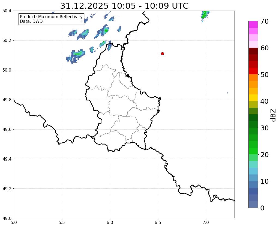Click the yellow 40 dBZ colorbar segment

click(253, 98)
